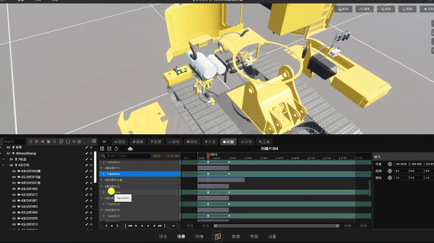
Task: Click the pencil icon for Jixiezuzhuang
Action: (86, 154)
